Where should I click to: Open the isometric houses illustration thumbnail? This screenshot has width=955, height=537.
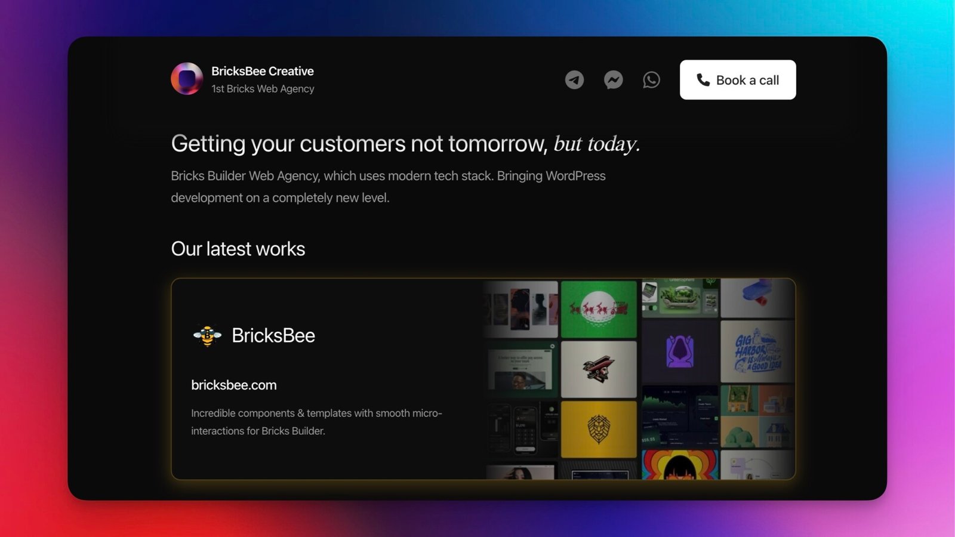pos(757,416)
